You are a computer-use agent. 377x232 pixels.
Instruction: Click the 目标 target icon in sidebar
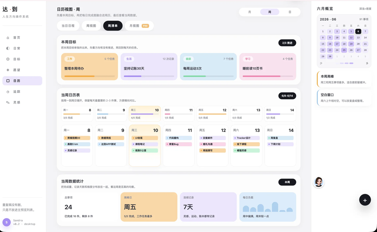click(8, 59)
